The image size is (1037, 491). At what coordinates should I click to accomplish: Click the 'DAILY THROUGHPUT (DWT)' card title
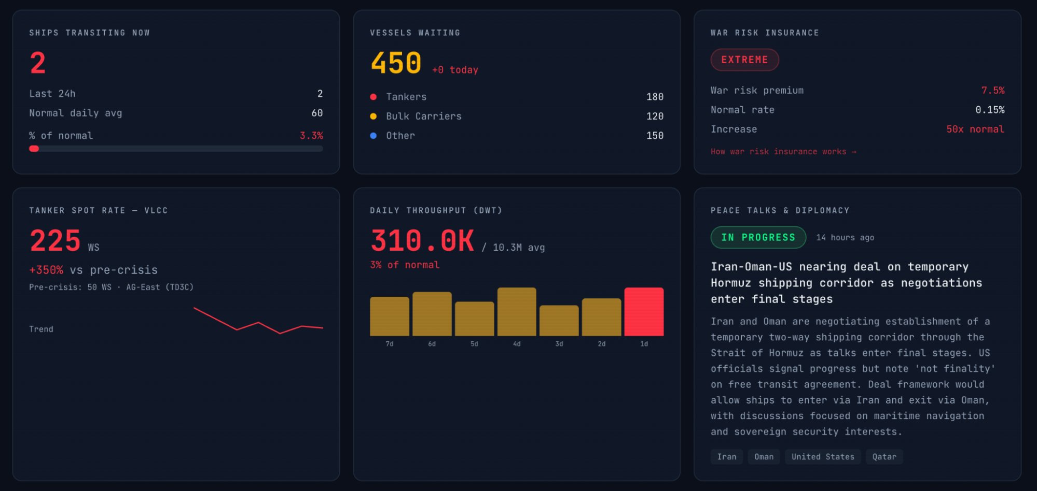[436, 210]
